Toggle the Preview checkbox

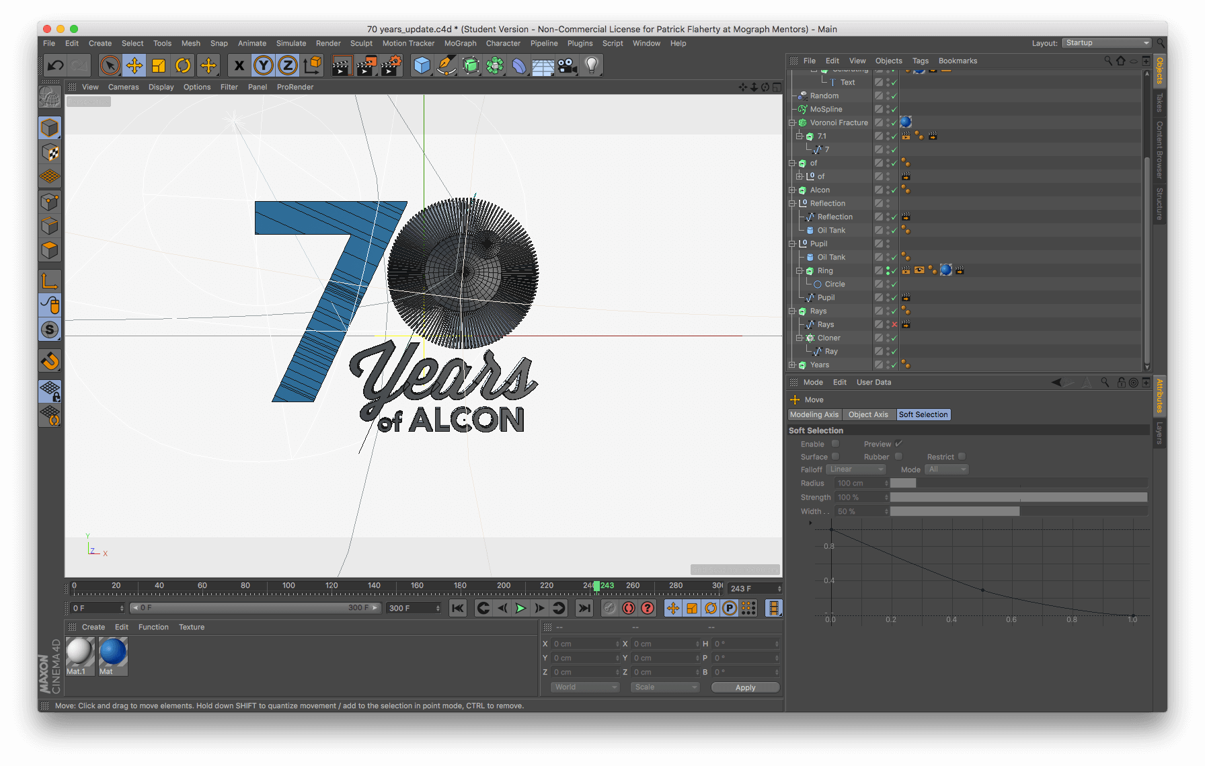898,444
